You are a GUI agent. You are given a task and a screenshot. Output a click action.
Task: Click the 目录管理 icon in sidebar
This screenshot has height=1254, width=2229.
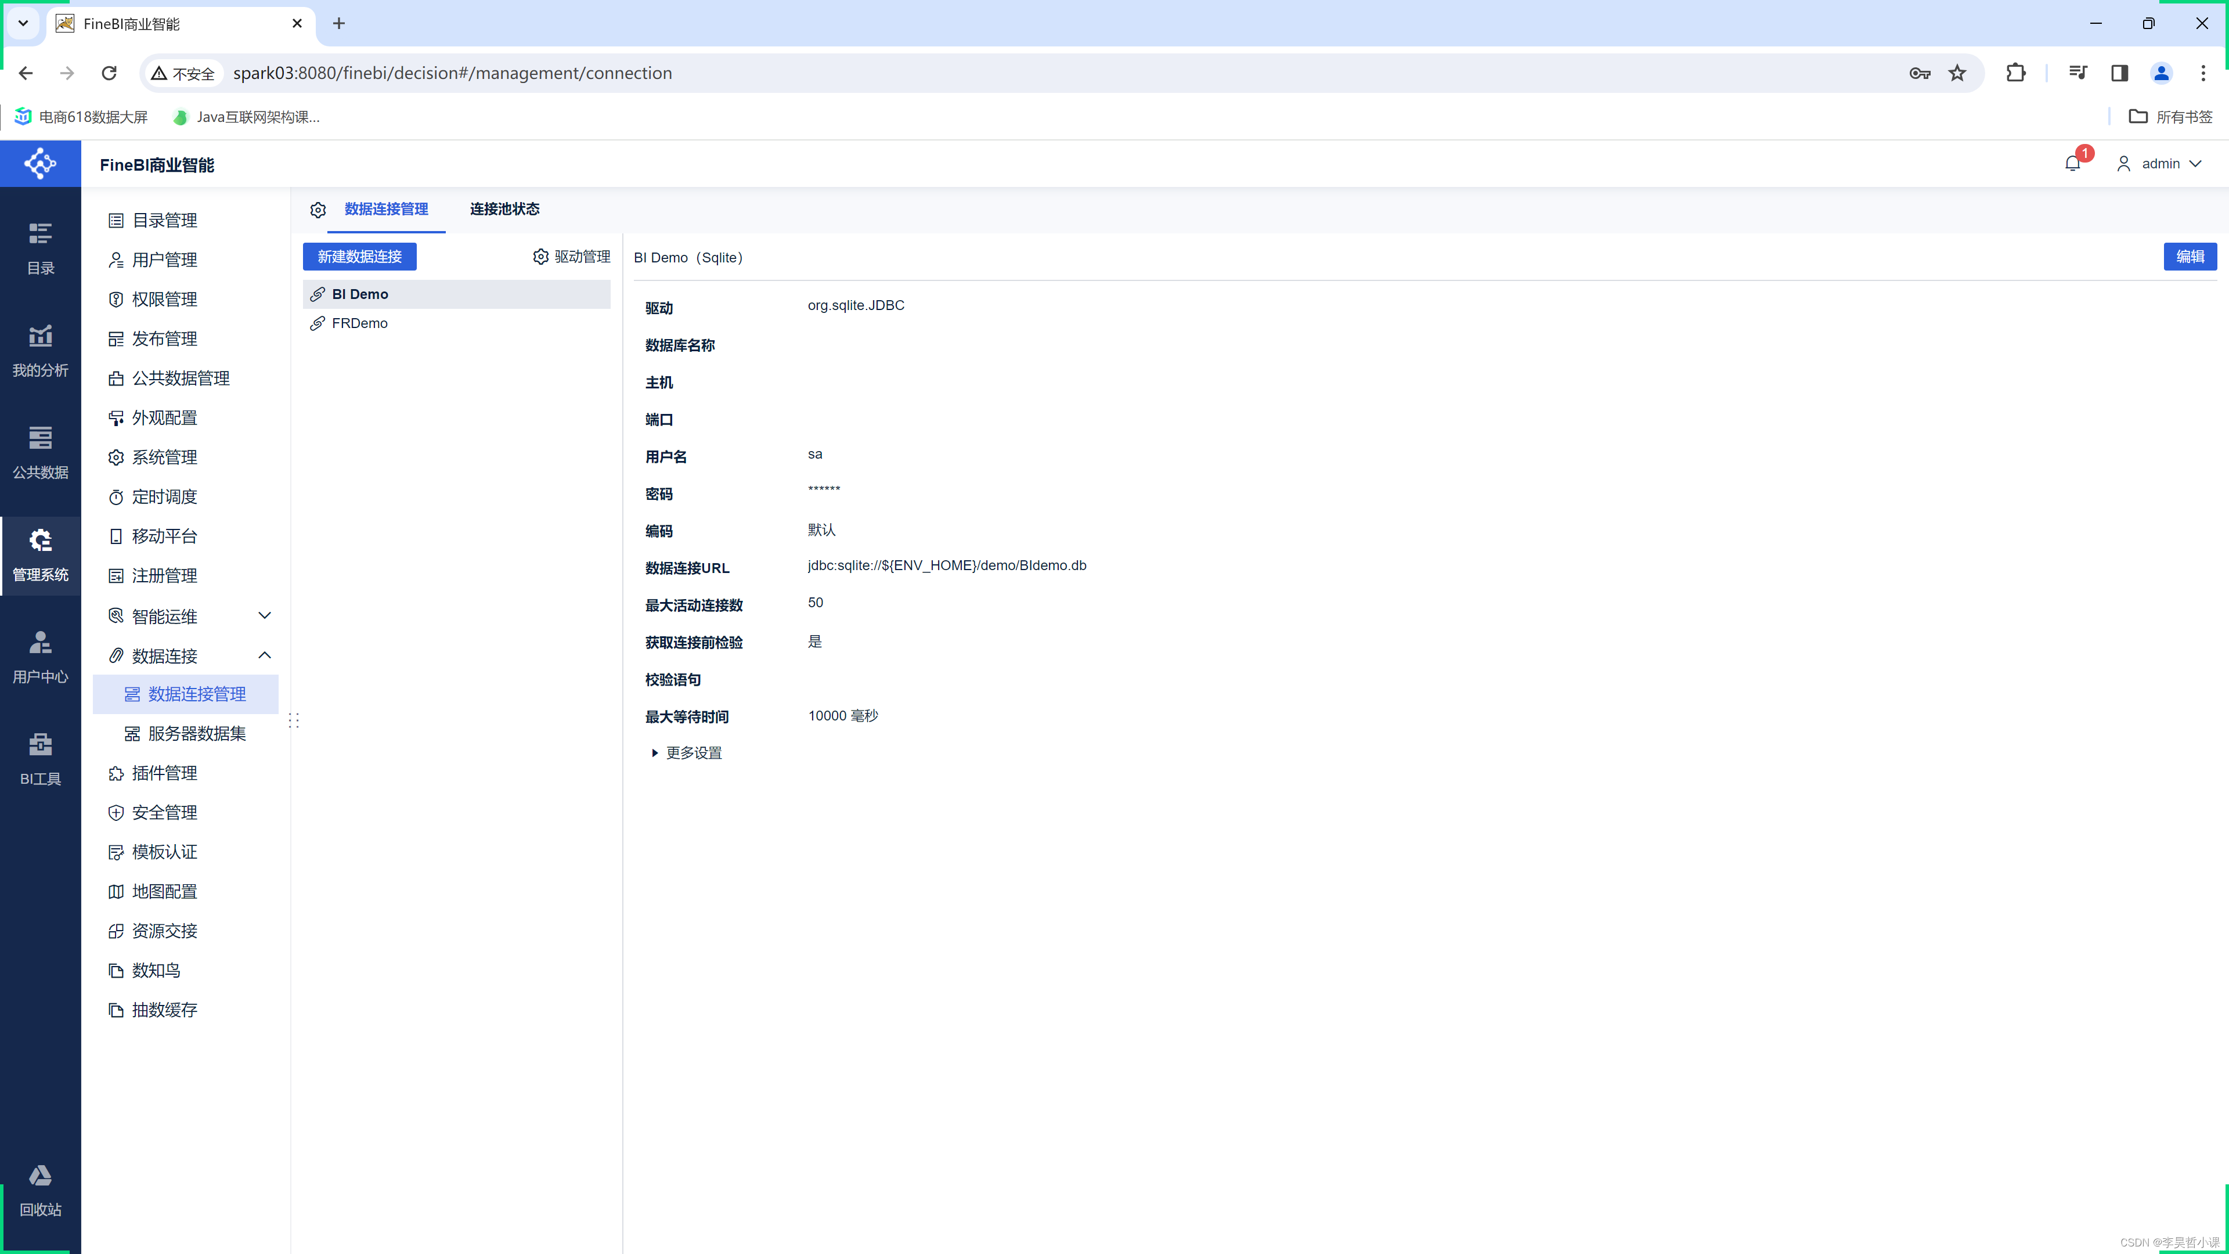(115, 219)
